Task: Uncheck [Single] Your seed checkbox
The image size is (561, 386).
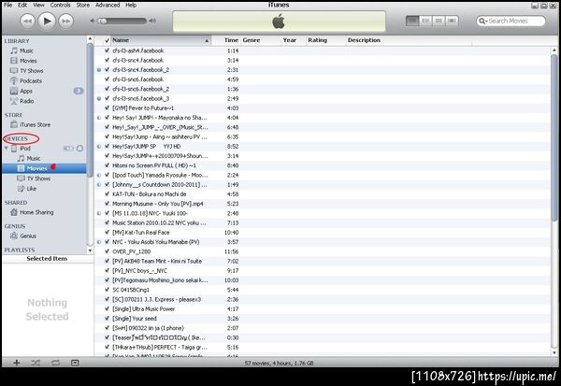Action: pos(107,319)
